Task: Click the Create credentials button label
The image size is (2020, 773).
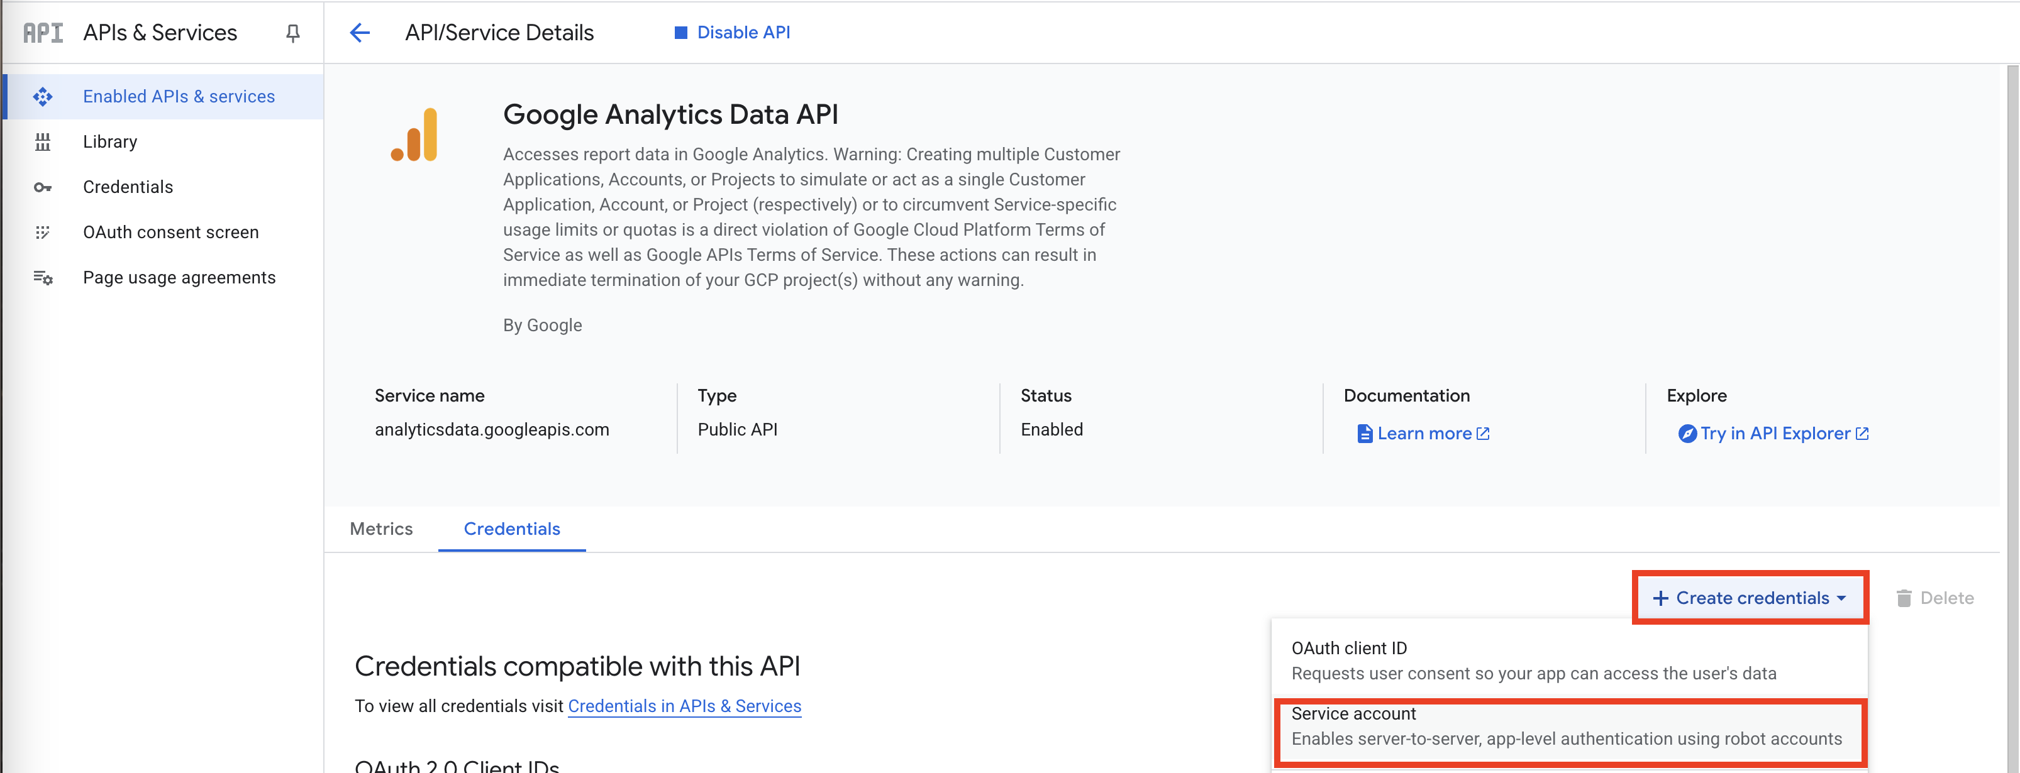Action: tap(1752, 598)
